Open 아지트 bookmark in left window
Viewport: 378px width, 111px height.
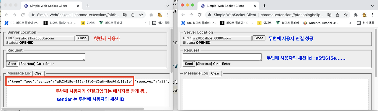88,23
